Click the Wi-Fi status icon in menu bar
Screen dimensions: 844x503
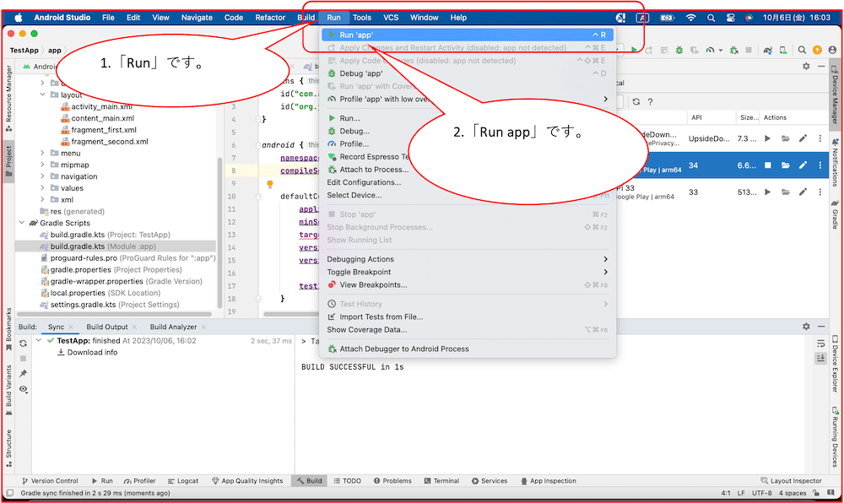pyautogui.click(x=690, y=18)
